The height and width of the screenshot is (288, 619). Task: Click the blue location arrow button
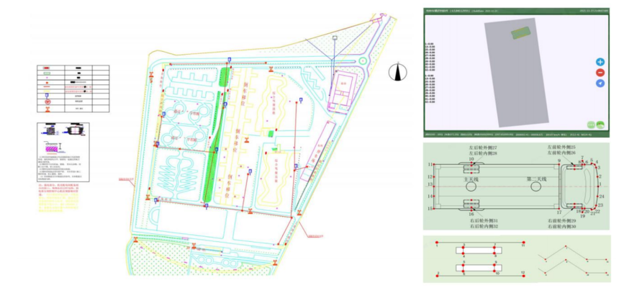pyautogui.click(x=600, y=84)
